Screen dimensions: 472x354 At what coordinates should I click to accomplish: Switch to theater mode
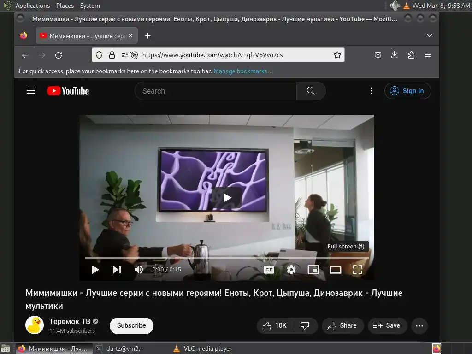[336, 270]
